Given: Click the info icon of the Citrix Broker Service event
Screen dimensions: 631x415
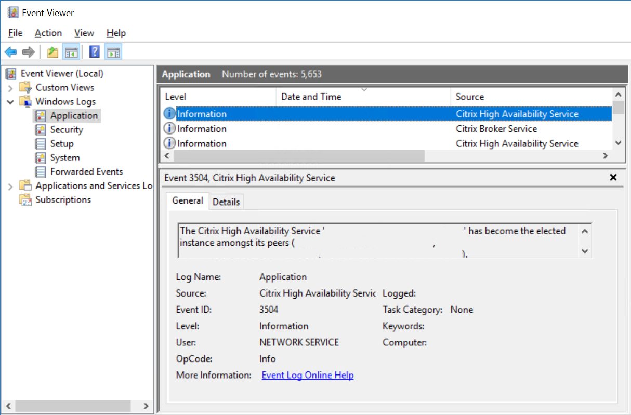Looking at the screenshot, I should [x=169, y=129].
